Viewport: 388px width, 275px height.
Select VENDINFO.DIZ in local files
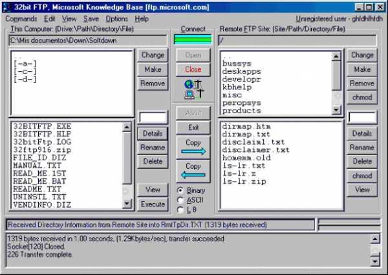pyautogui.click(x=42, y=205)
